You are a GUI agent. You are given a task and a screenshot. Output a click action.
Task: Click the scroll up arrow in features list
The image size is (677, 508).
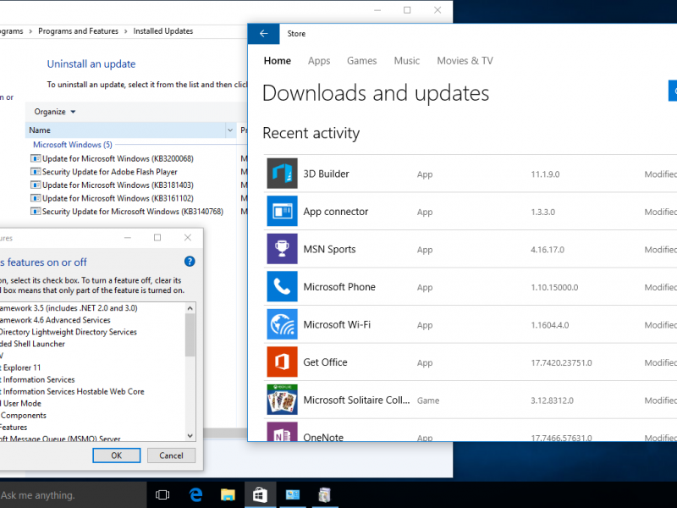pos(190,308)
